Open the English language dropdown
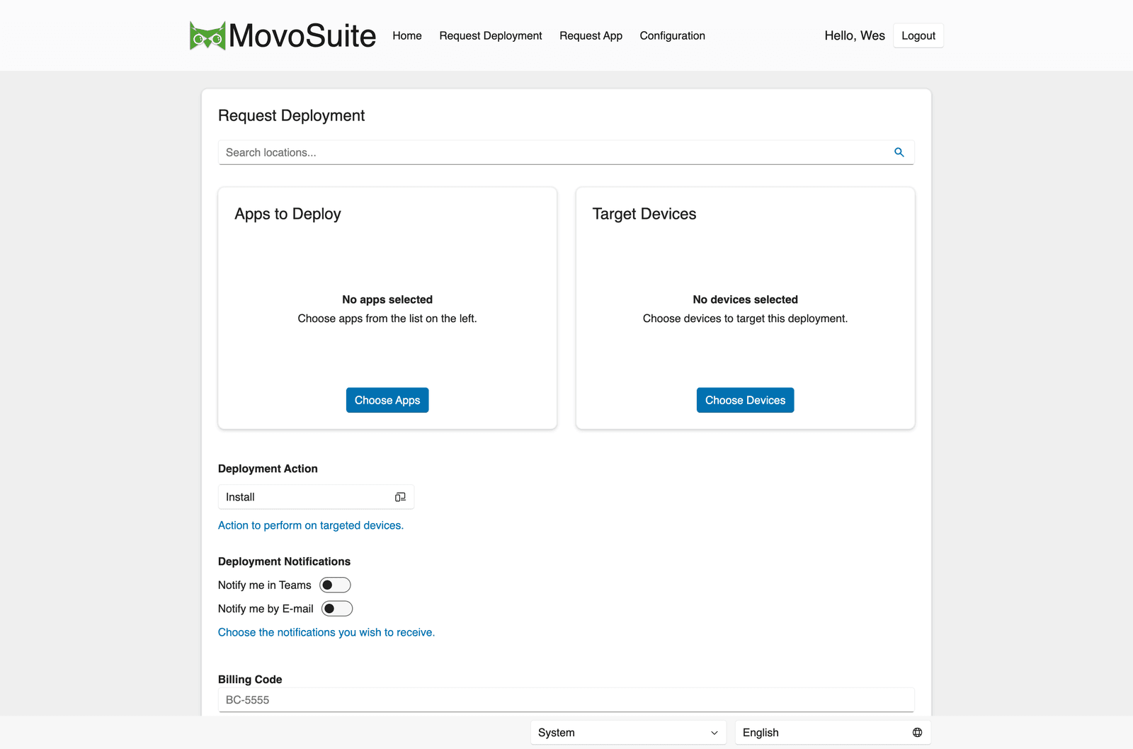Screen dimensions: 1133x749 (833, 733)
